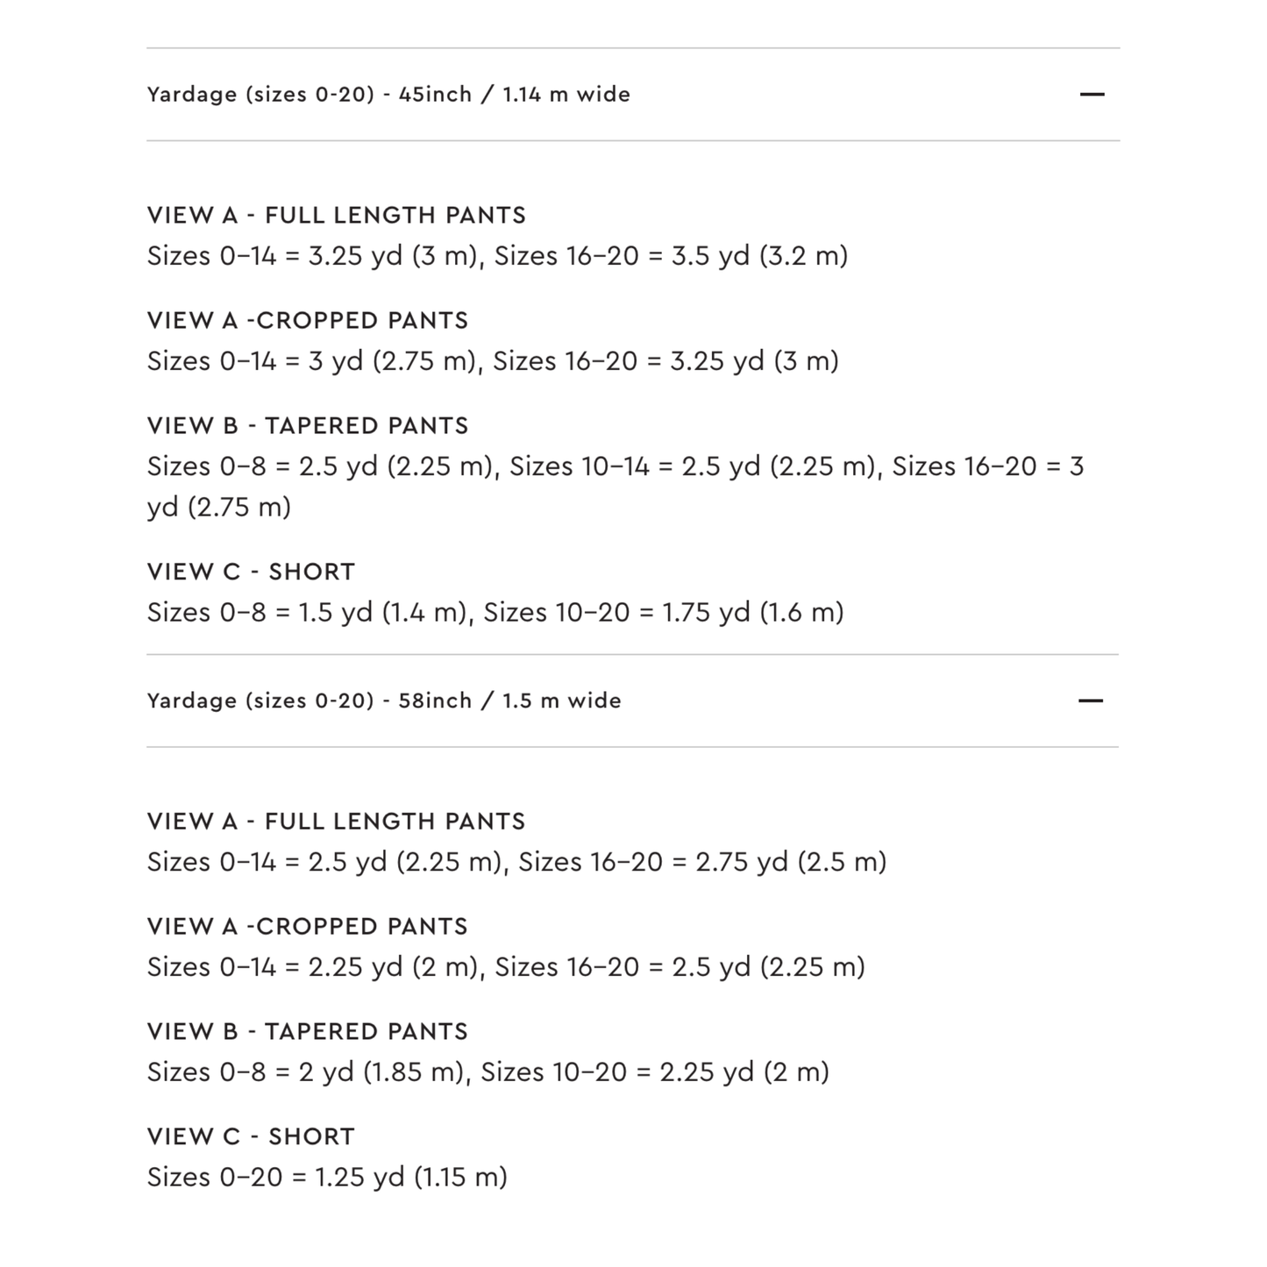Image resolution: width=1267 pixels, height=1267 pixels.
Task: Select 'VIEW B - TAPERED PANTS' heading under 45inch
Action: click(x=308, y=426)
